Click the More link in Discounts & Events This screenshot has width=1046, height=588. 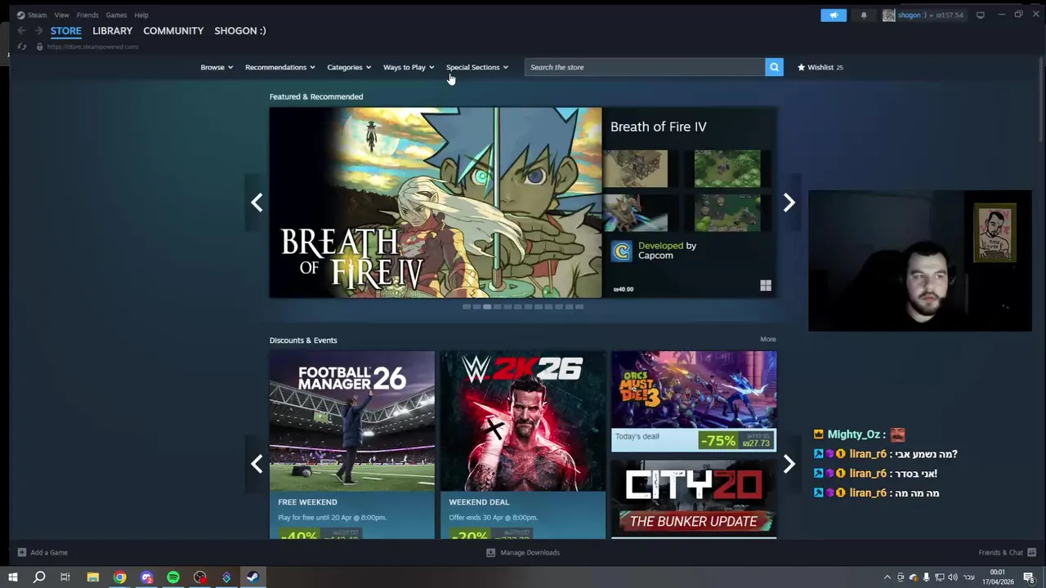[768, 339]
